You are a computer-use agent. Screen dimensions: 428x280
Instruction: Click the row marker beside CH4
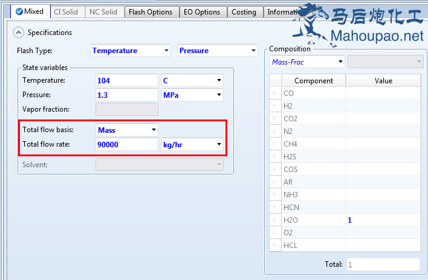coord(275,144)
